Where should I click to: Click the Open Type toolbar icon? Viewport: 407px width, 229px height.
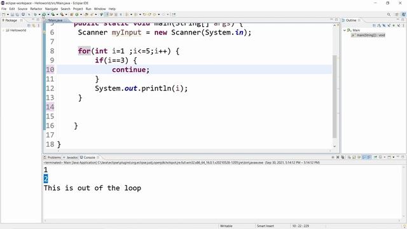[86, 15]
